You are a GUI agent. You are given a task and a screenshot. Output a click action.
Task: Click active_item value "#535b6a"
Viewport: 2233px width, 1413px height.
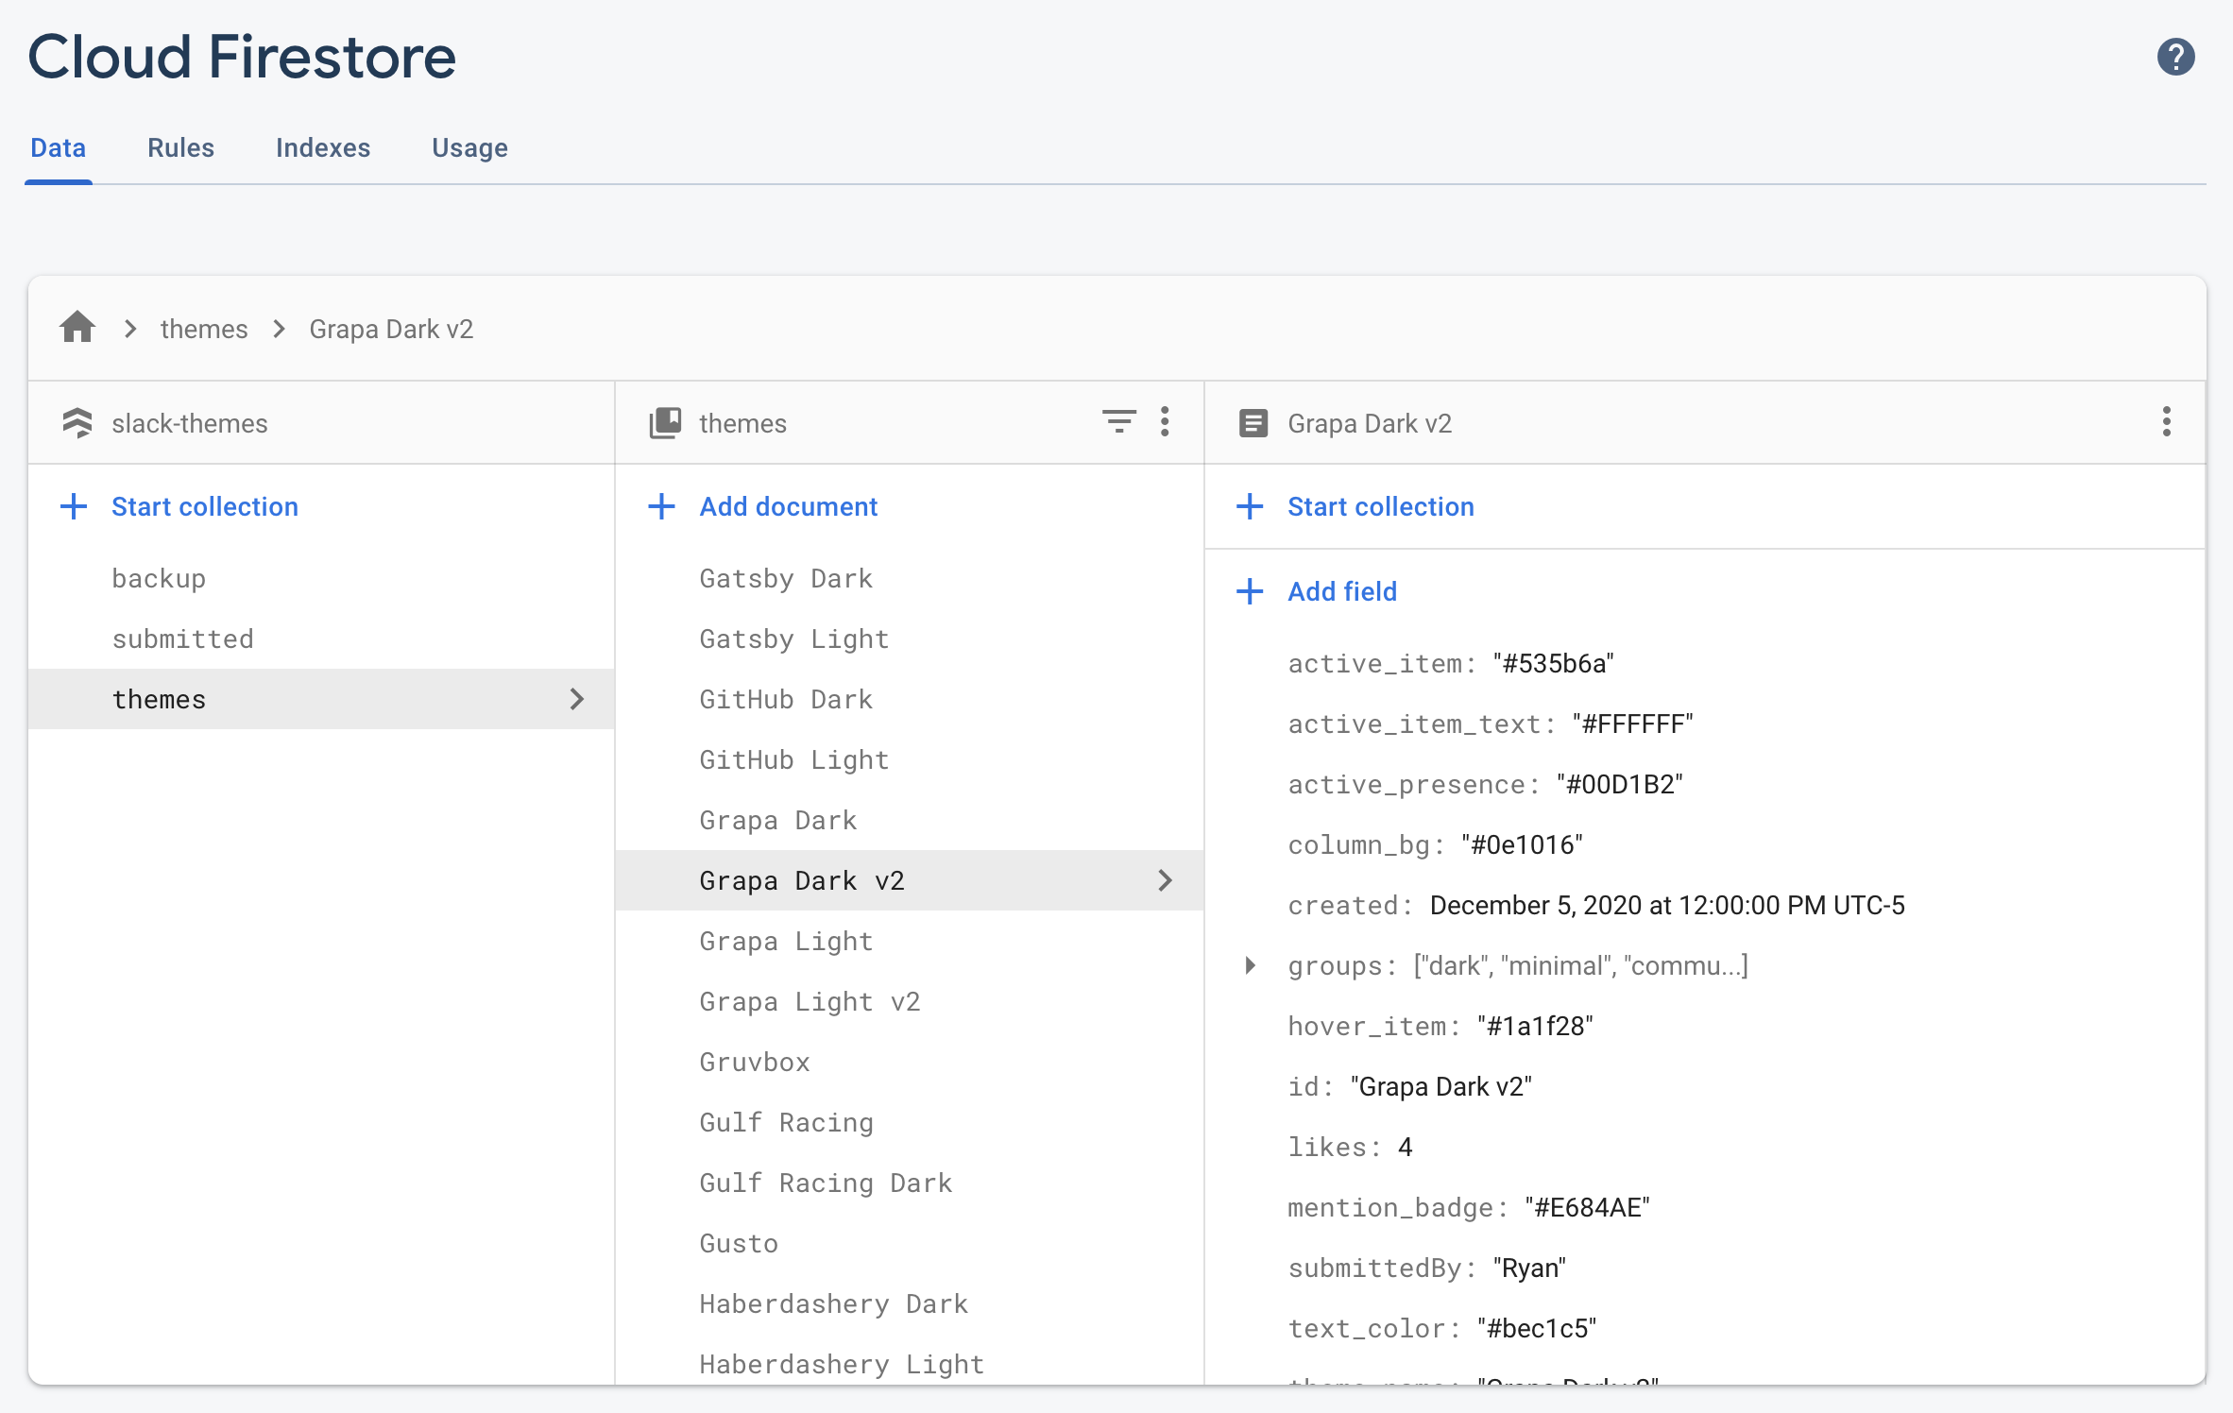pos(1553,663)
